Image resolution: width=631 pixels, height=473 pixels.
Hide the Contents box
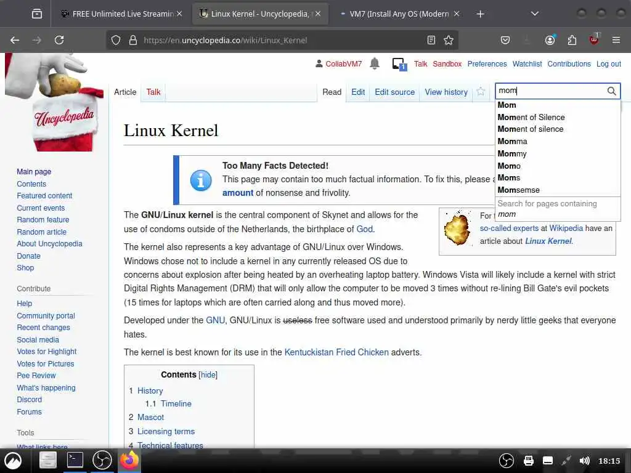tap(208, 375)
